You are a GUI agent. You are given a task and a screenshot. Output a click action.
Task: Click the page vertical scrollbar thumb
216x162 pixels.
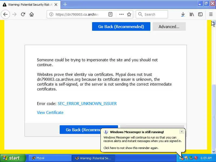tap(214, 117)
